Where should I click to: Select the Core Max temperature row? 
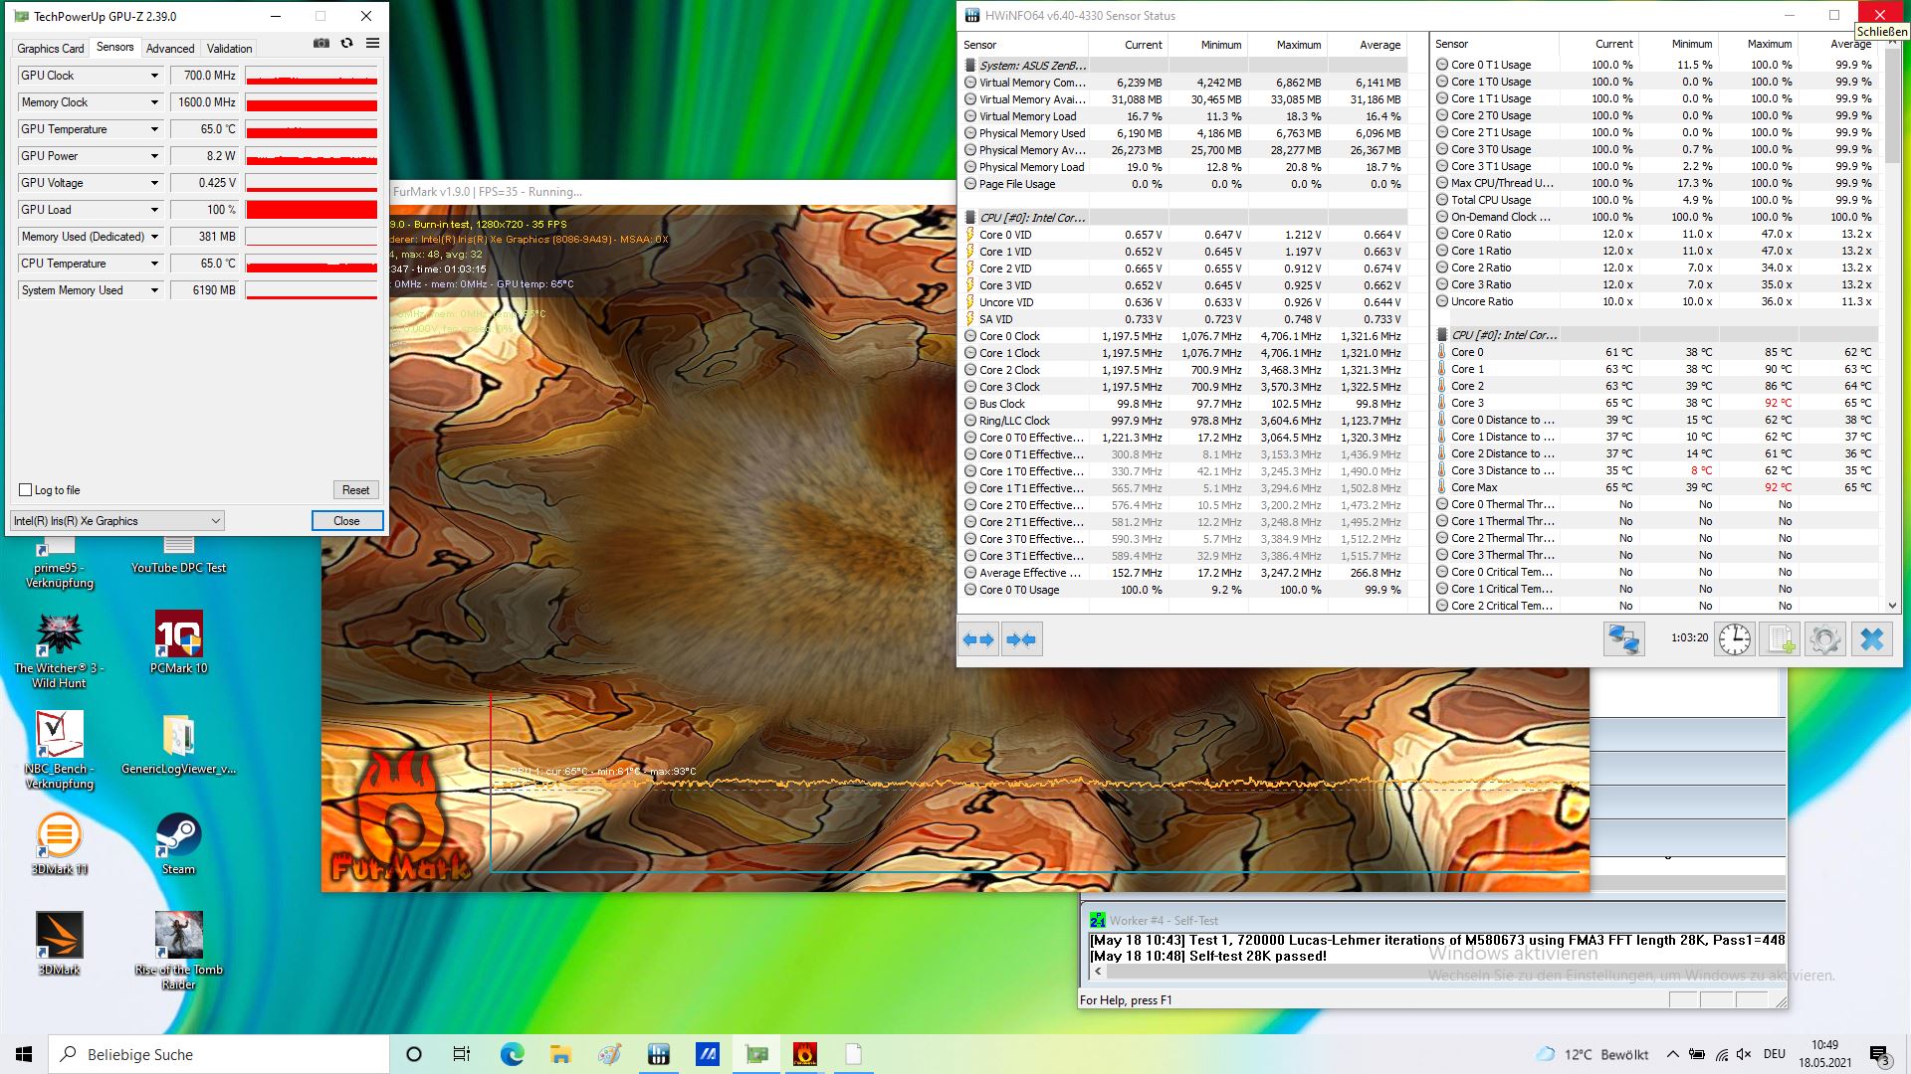pyautogui.click(x=1655, y=487)
